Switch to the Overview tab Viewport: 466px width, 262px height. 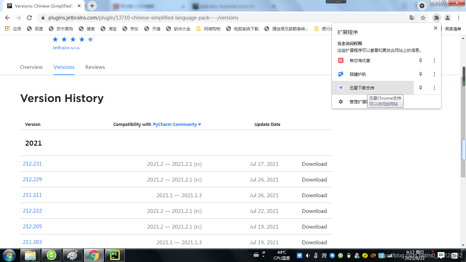31,67
